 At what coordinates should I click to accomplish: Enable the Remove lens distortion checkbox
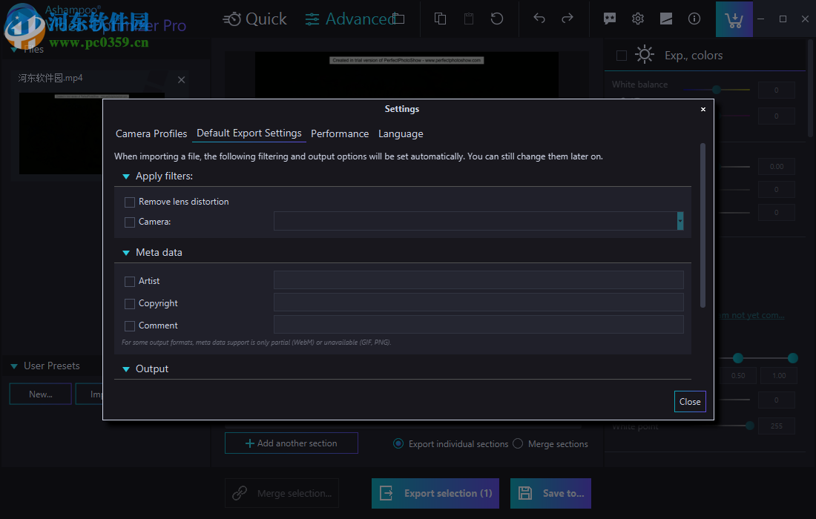click(x=130, y=202)
